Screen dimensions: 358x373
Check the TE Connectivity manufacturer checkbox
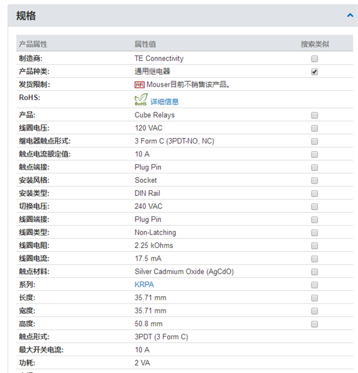pyautogui.click(x=314, y=59)
